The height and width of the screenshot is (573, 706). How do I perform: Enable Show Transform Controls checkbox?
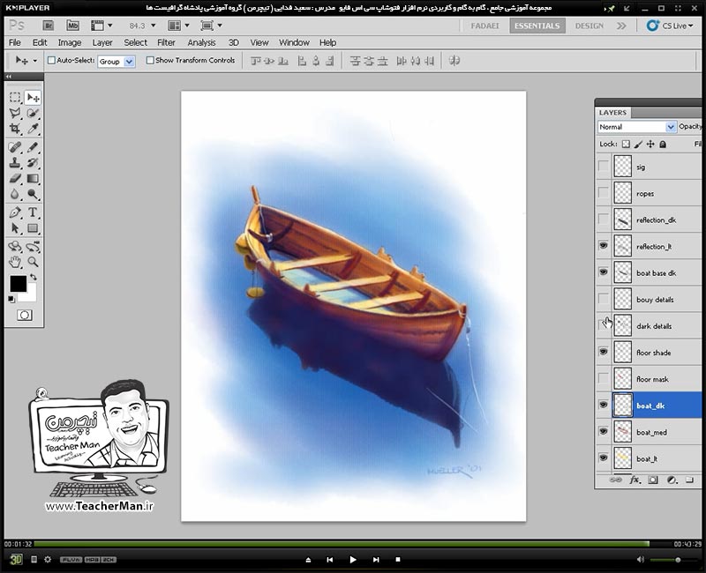(x=150, y=60)
